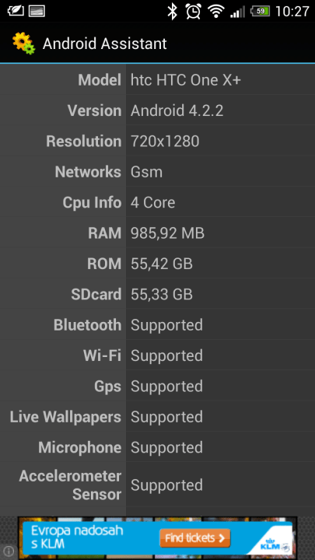315x560 pixels.
Task: Tap the alarm clock status icon
Action: (x=193, y=12)
